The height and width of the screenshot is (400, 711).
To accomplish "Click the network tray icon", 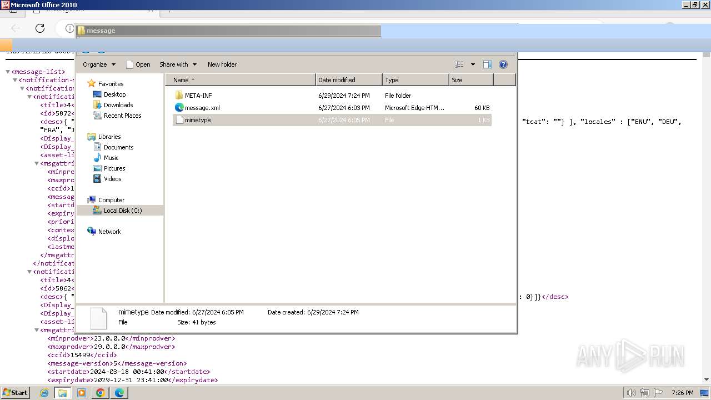I will click(644, 393).
